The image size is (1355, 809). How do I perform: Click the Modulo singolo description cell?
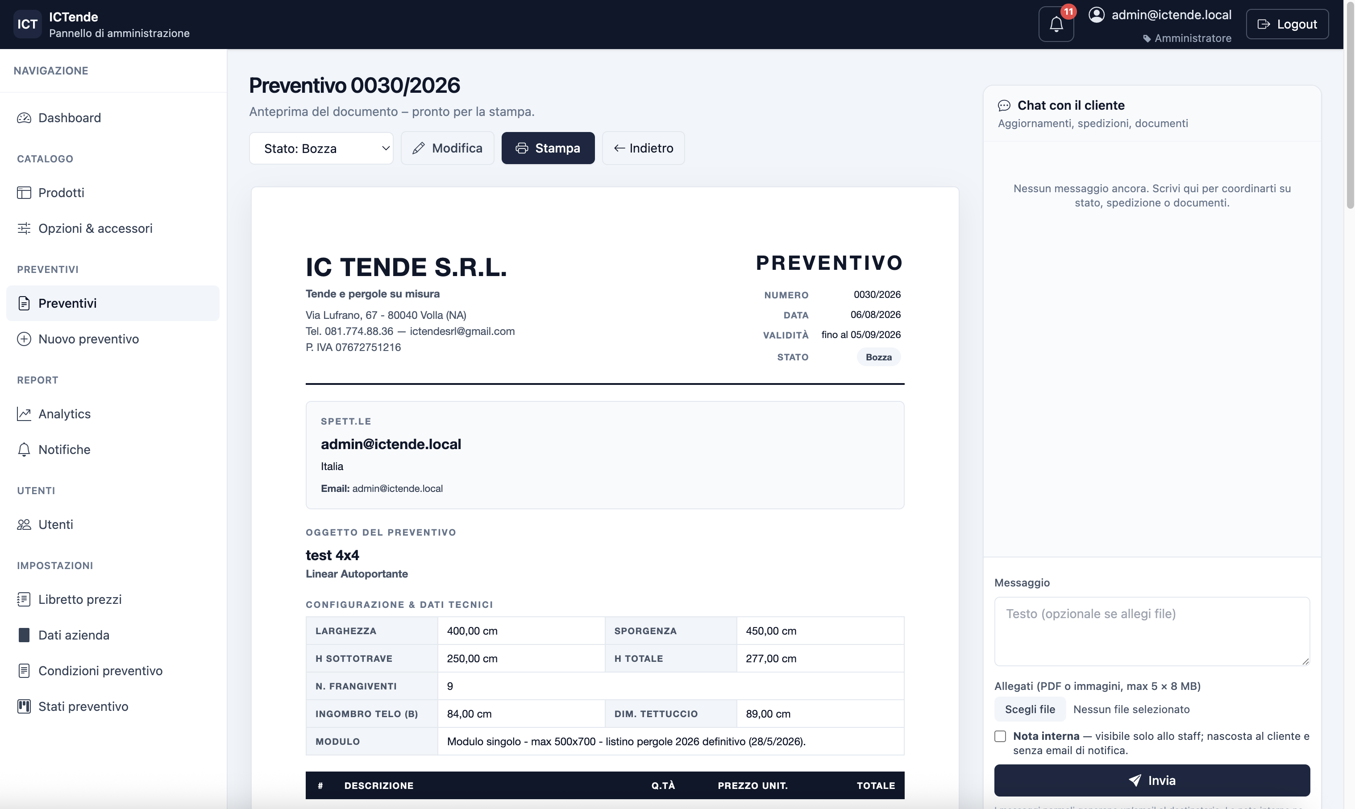(670, 741)
